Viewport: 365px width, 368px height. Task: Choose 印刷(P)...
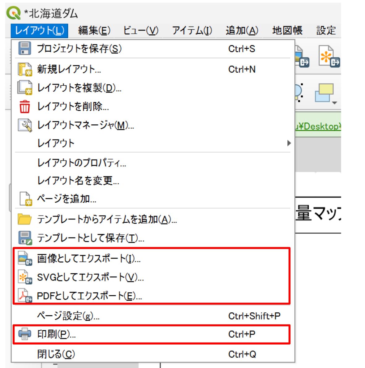pyautogui.click(x=152, y=334)
